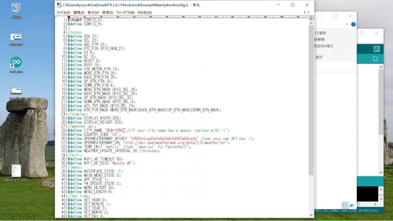Click the Hidemaru editor scroll-down arrow
The width and height of the screenshot is (393, 221).
tap(311, 215)
